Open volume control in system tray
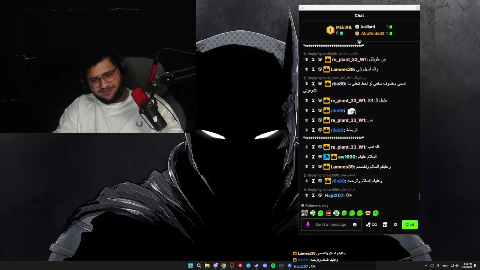Screen dimensions: 480x270 (x=457, y=265)
